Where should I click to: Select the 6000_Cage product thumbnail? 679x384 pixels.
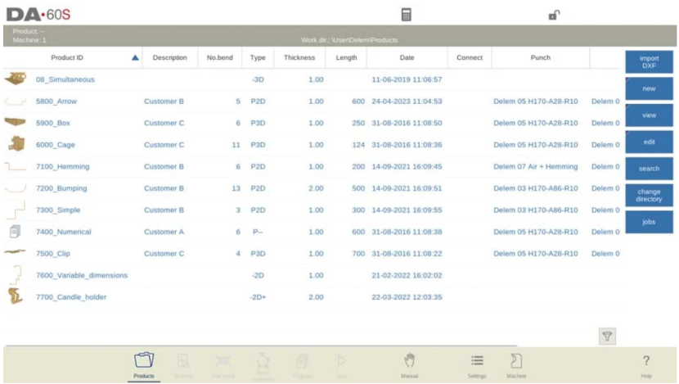(x=15, y=144)
